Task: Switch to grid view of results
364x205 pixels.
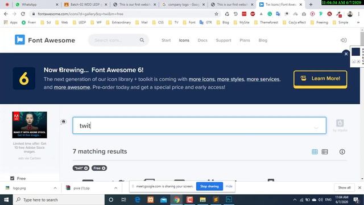Action: 315,152
